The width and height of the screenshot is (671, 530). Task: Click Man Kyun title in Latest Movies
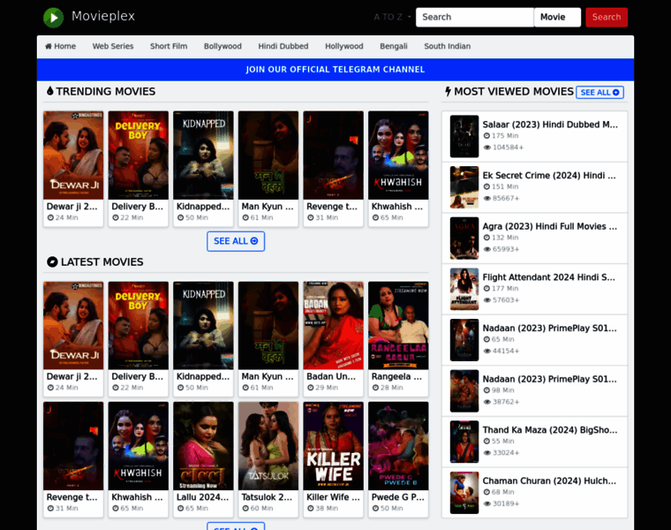pos(268,376)
